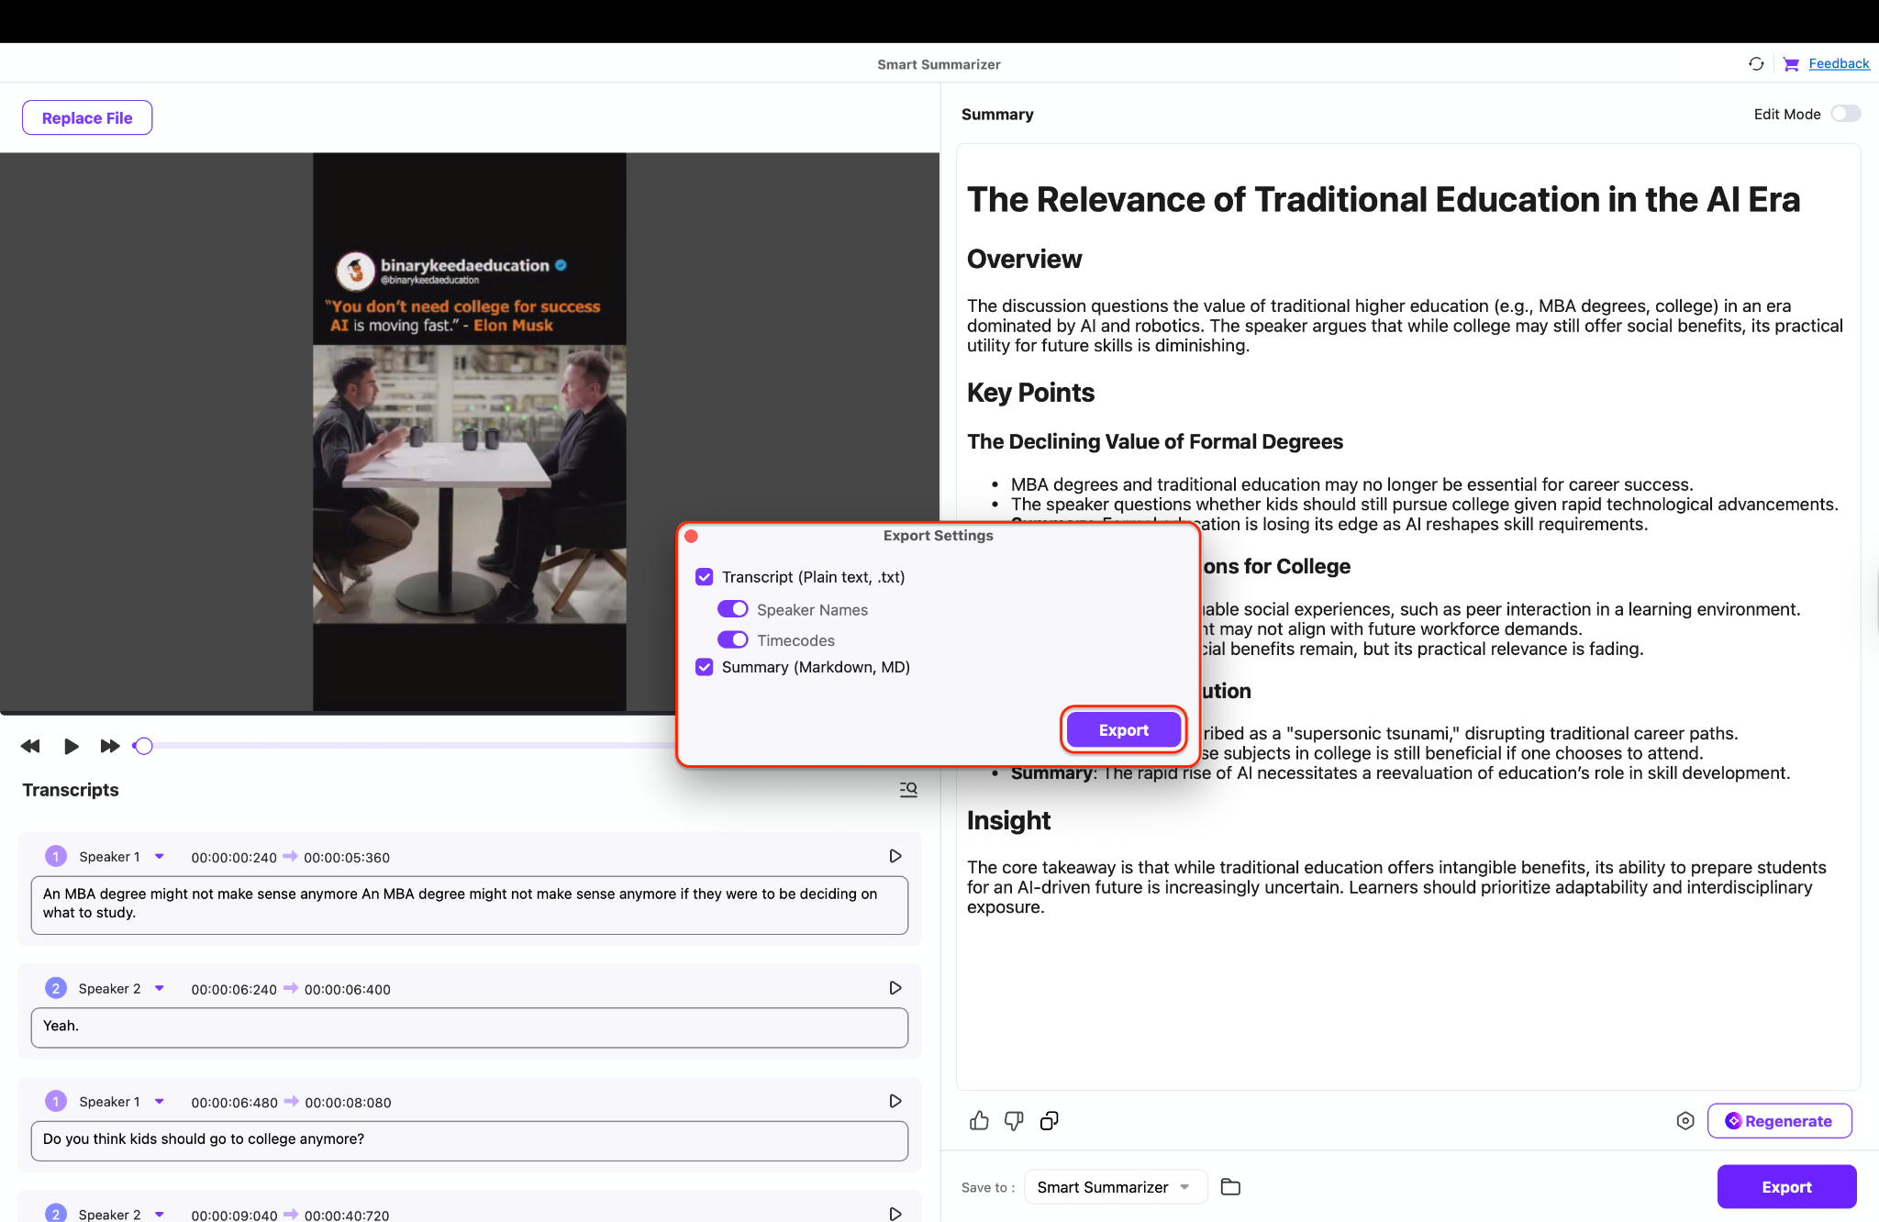1879x1222 pixels.
Task: Copy summary with the copy icon
Action: (x=1050, y=1120)
